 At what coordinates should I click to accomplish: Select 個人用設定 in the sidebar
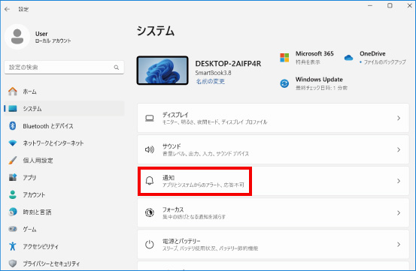tap(64, 160)
